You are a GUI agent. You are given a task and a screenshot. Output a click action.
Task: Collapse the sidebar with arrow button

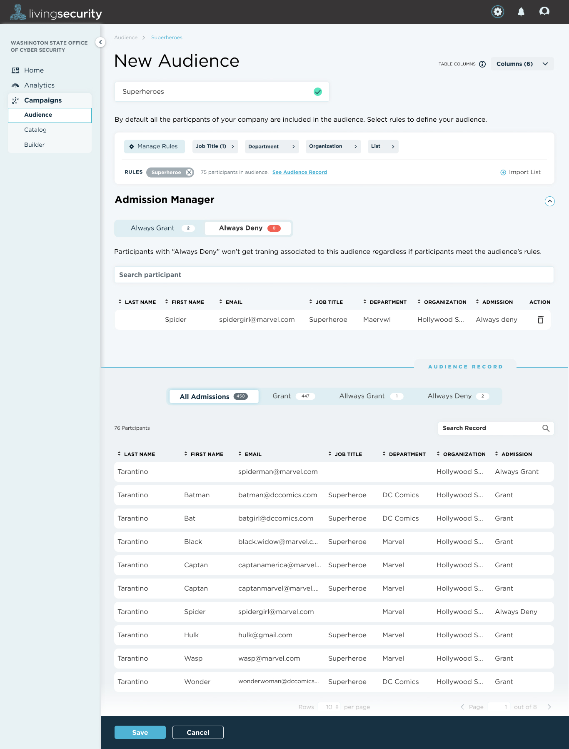point(100,42)
